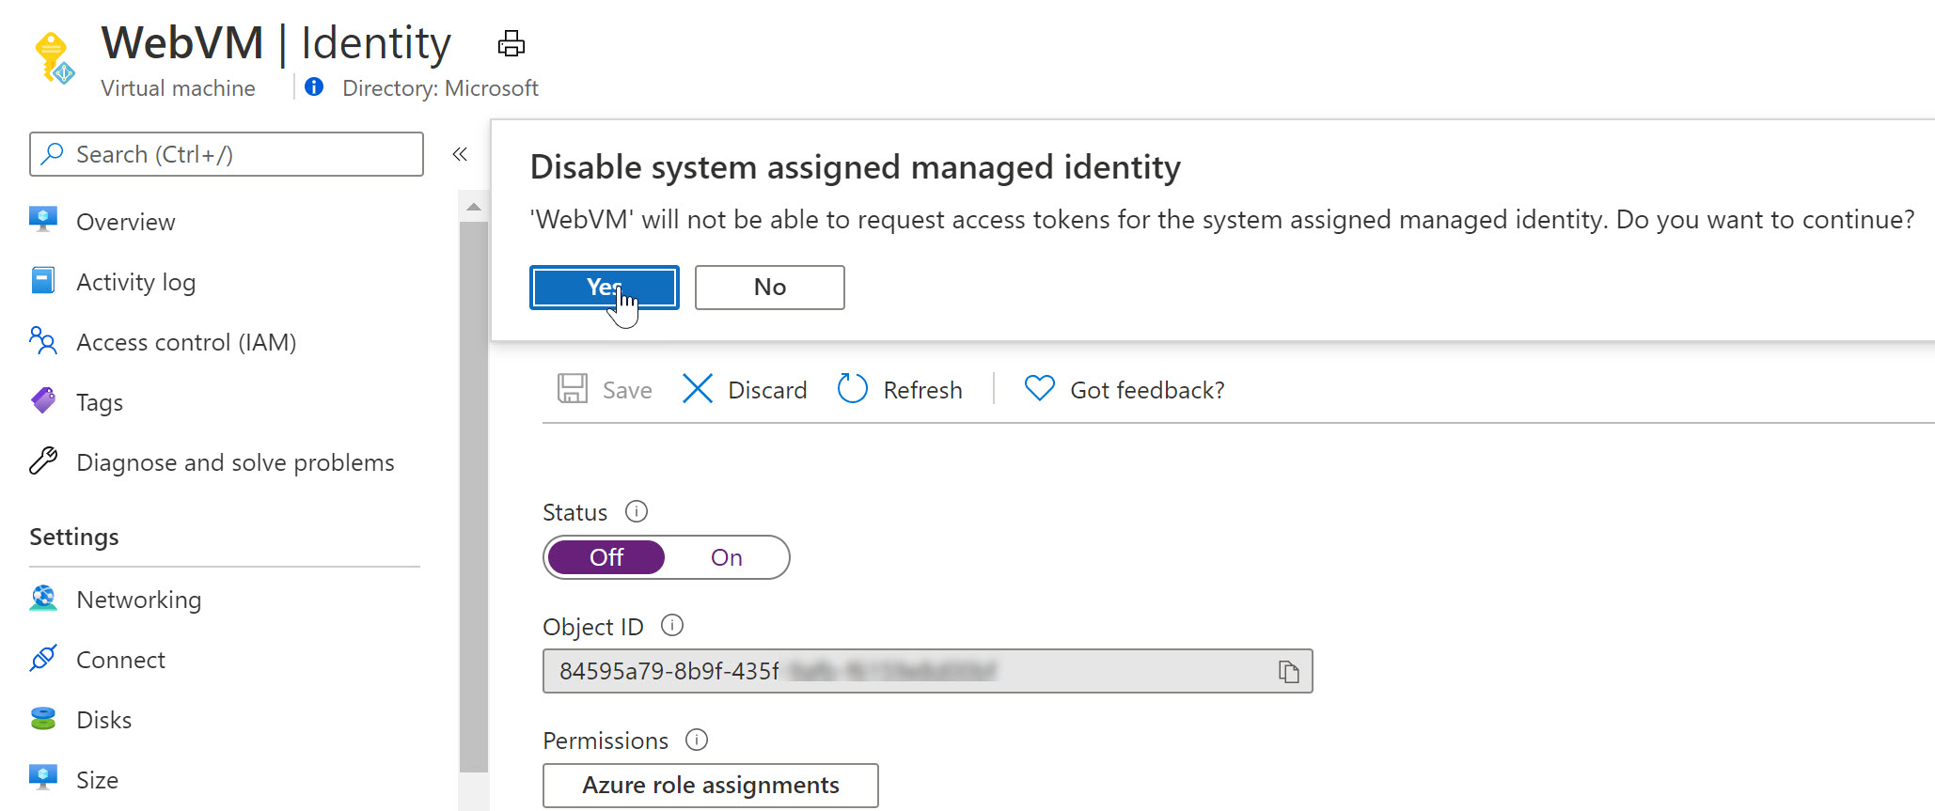Screen dimensions: 1935x811
Task: Copy the Object ID to clipboard
Action: (1288, 671)
